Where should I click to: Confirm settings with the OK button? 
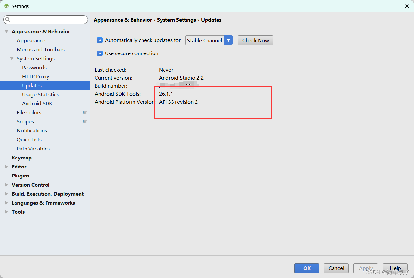pyautogui.click(x=306, y=268)
